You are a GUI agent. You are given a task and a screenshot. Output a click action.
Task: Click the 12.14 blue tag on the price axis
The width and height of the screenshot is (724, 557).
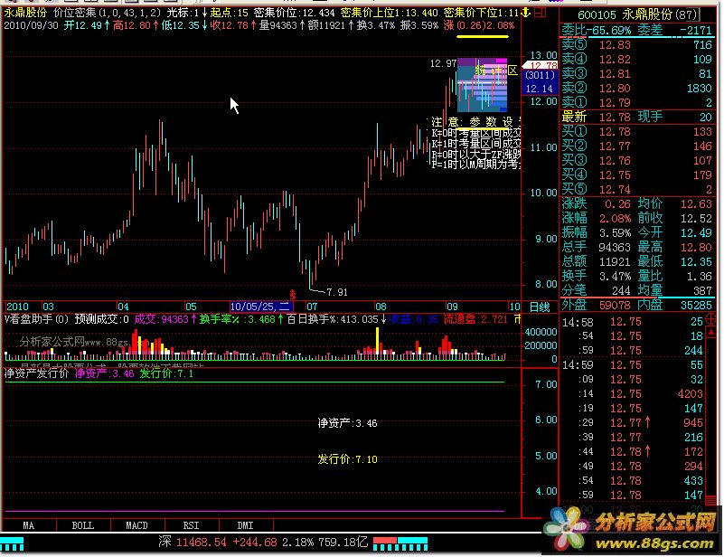[540, 89]
